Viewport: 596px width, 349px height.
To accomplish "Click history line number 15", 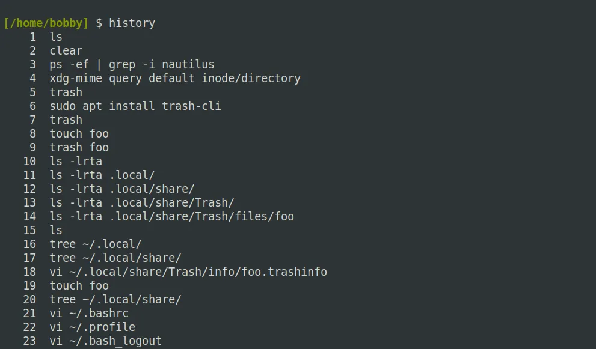I will [x=29, y=231].
